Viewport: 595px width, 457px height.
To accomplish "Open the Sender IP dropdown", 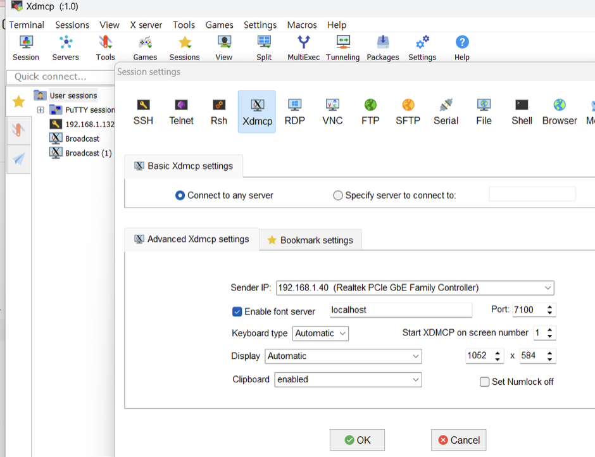I will tap(415, 288).
